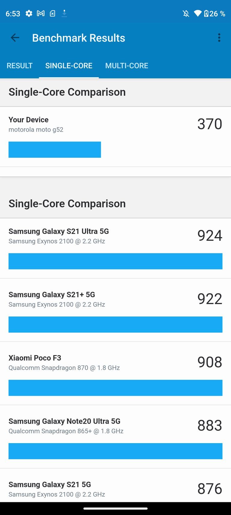Tap the Samsung Galaxy Note20 Ultra 5G entry

pos(64,421)
